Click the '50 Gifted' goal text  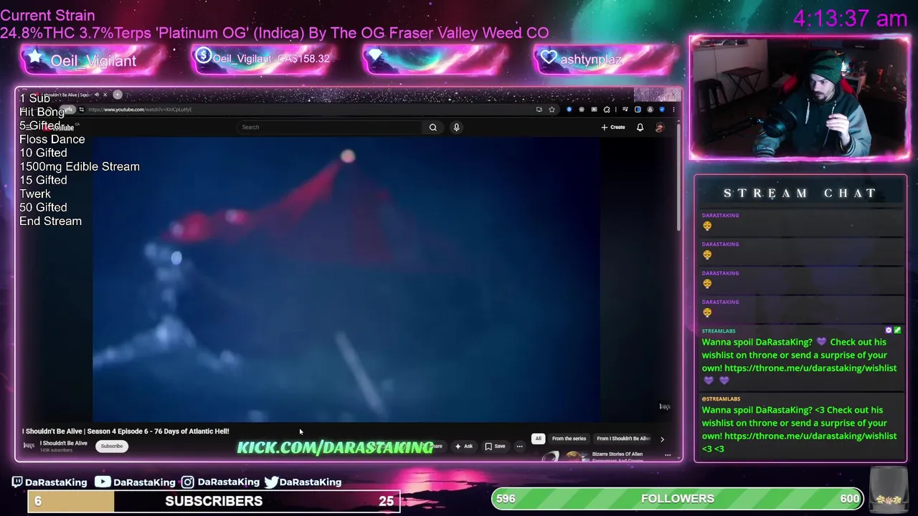click(x=43, y=207)
